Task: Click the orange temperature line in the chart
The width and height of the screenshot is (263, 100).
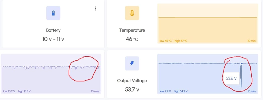Action: (207, 17)
